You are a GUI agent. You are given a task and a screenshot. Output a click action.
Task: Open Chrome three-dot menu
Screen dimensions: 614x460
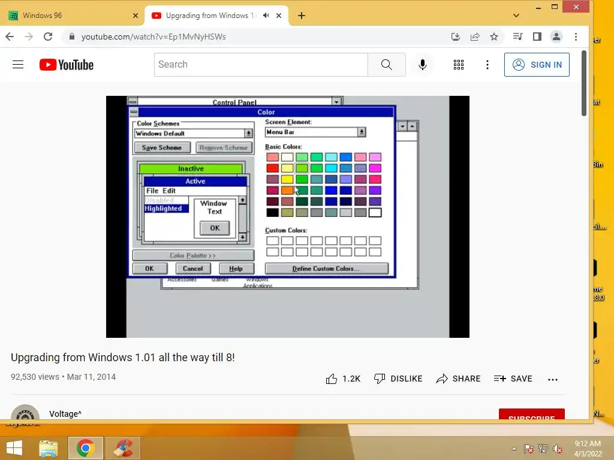pyautogui.click(x=576, y=37)
